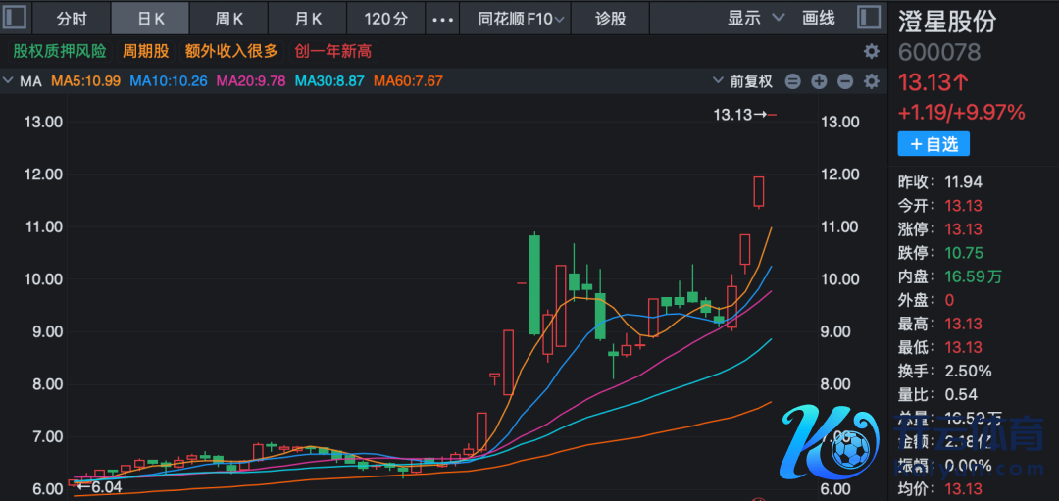Click the plus circle zoom-in icon

(x=819, y=81)
